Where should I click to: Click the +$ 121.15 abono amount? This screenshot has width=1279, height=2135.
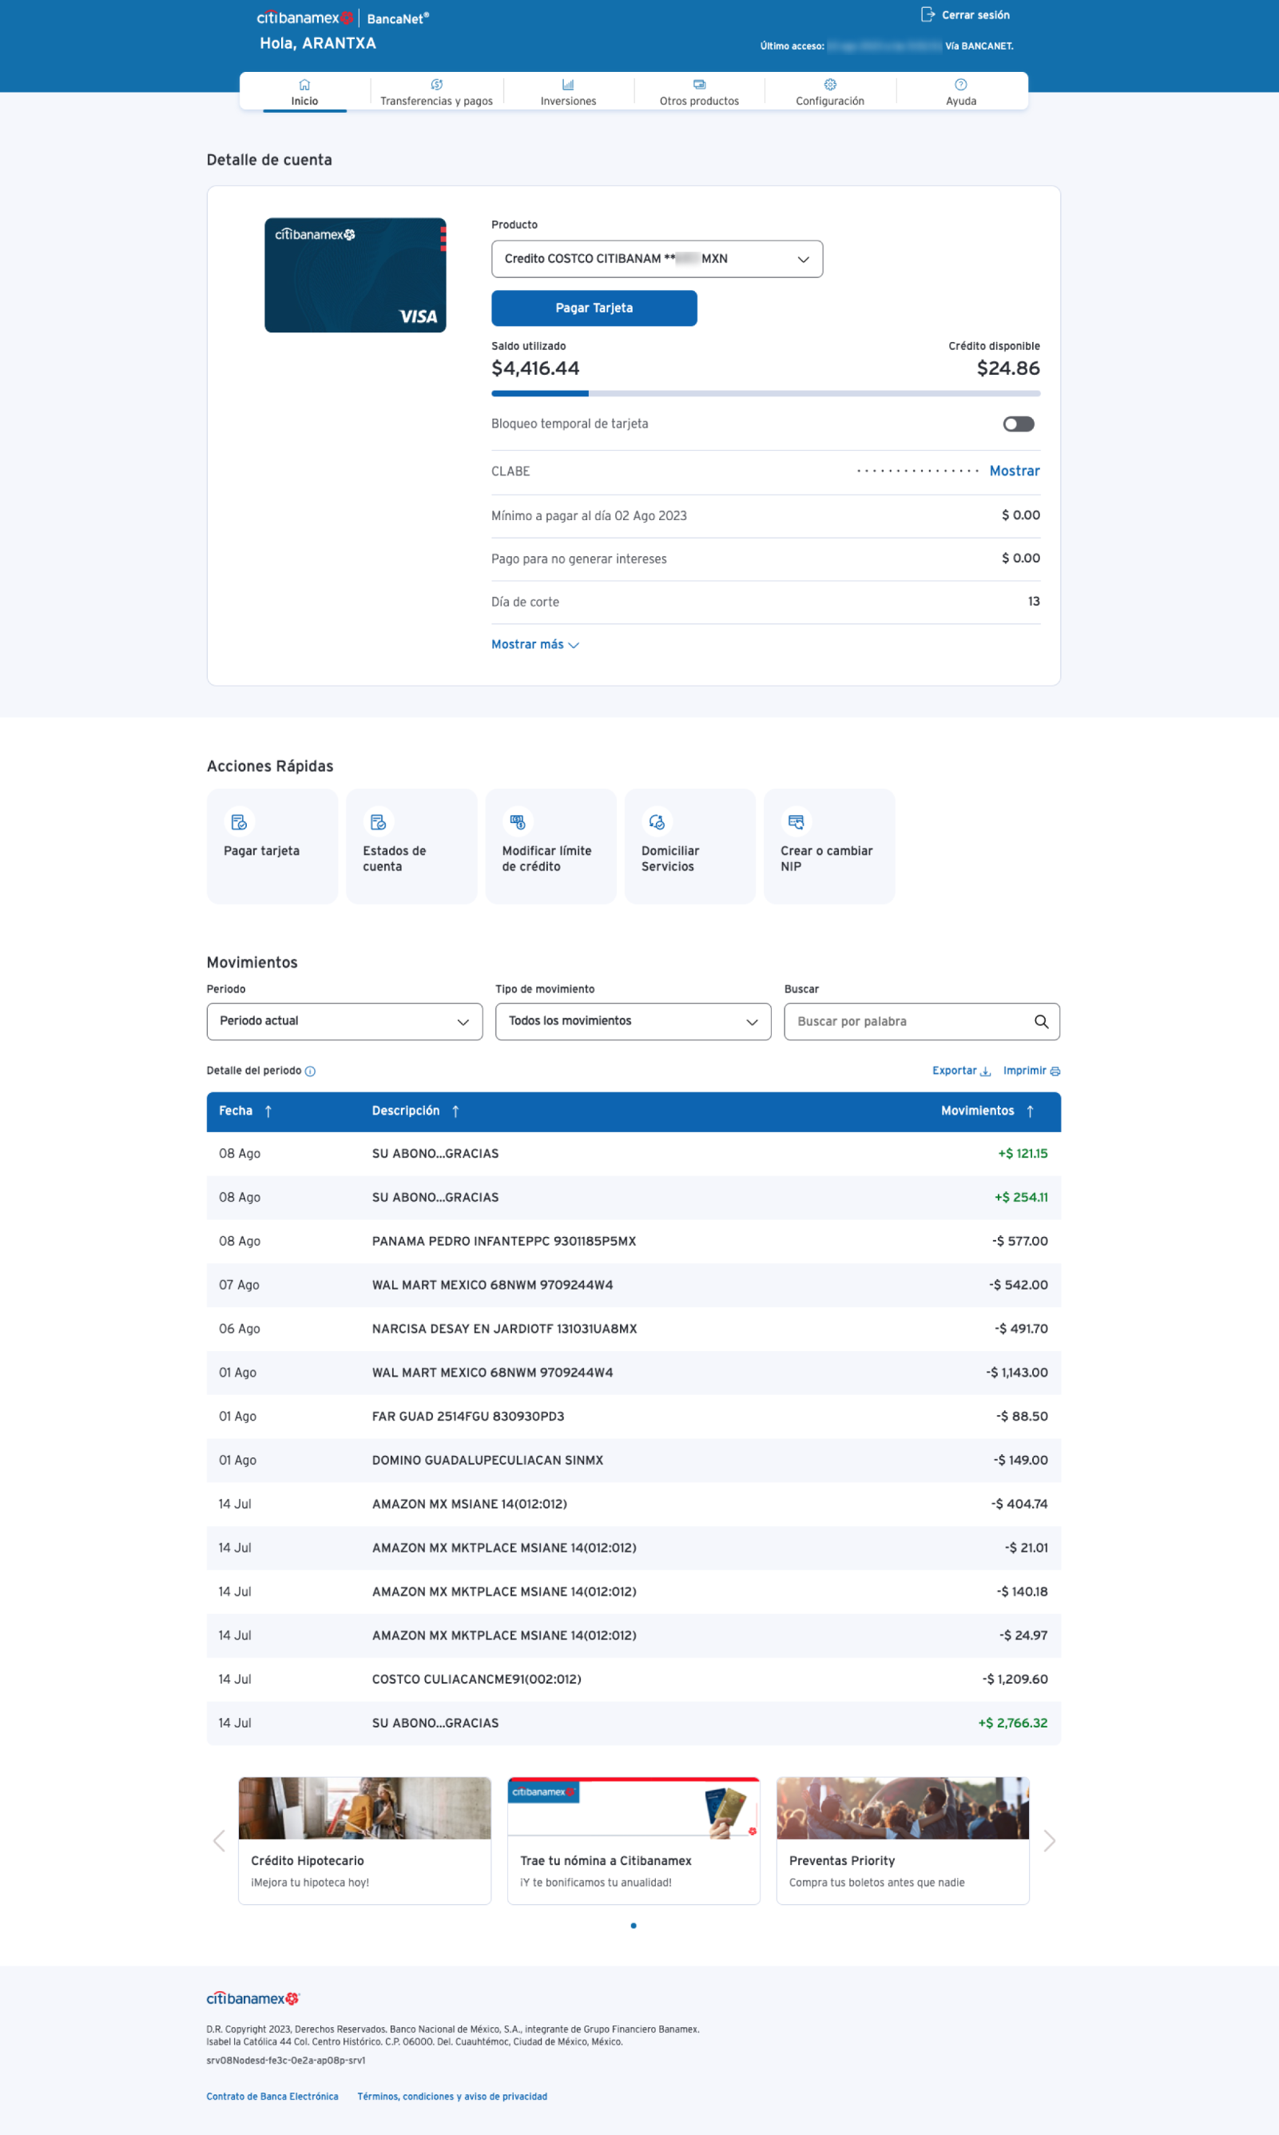click(1023, 1153)
